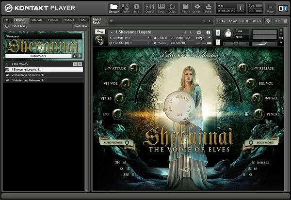Image resolution: width=291 pixels, height=200 pixels.
Task: Show rack page 33-48
Action: (x=245, y=21)
